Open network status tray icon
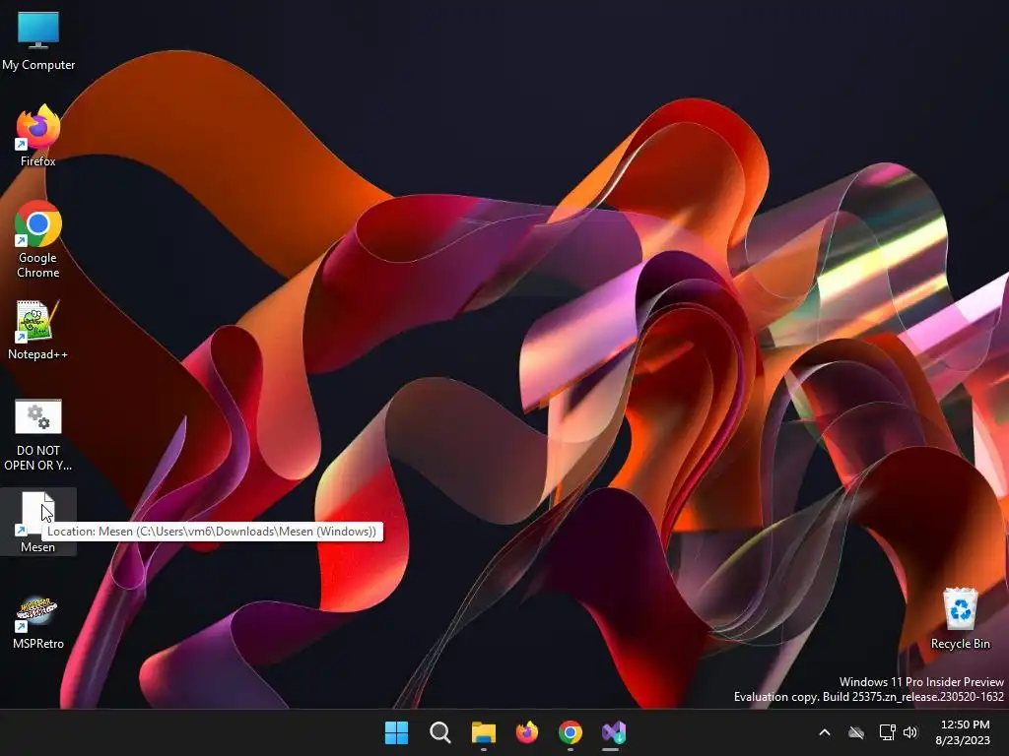Image resolution: width=1009 pixels, height=756 pixels. point(888,732)
